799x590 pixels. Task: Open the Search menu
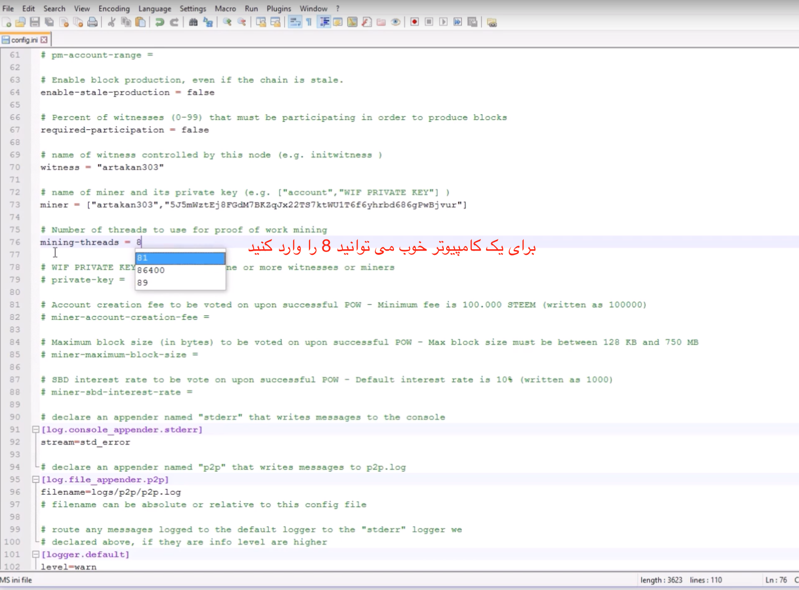54,8
